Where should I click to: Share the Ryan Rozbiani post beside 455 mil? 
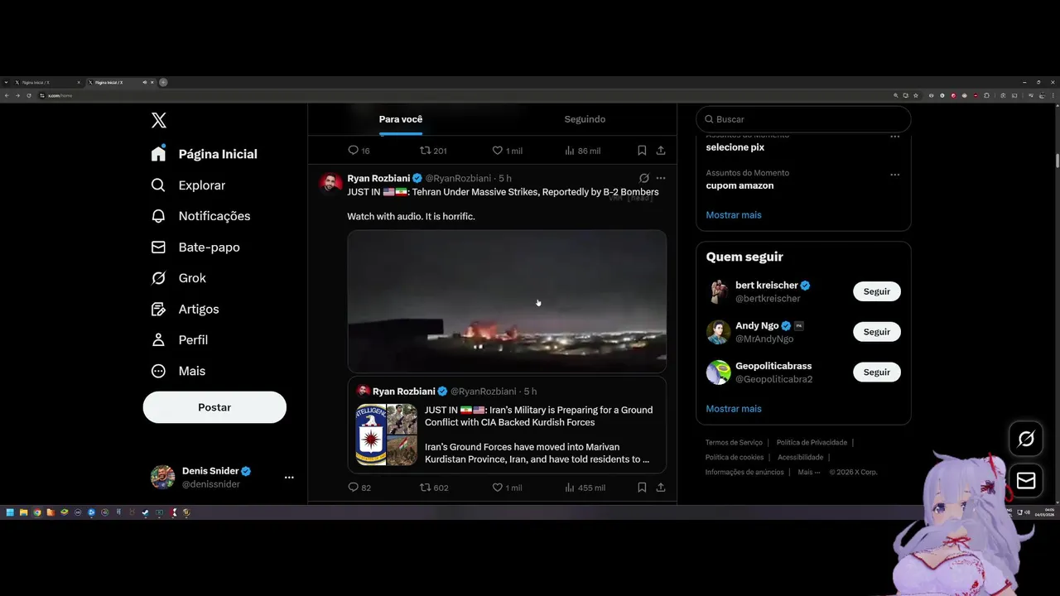pos(661,488)
